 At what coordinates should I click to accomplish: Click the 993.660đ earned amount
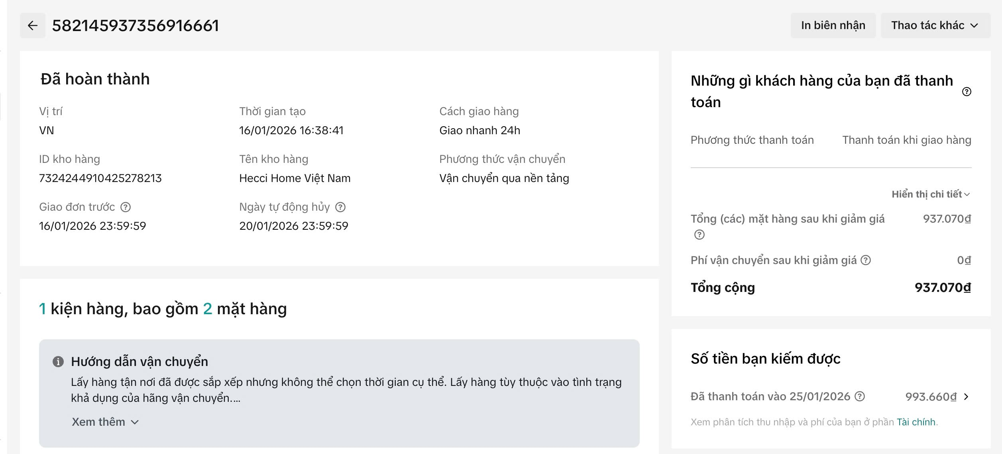(x=931, y=397)
